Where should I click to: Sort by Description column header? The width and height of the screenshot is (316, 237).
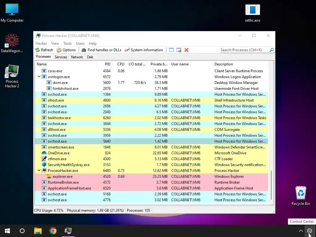pos(240,64)
